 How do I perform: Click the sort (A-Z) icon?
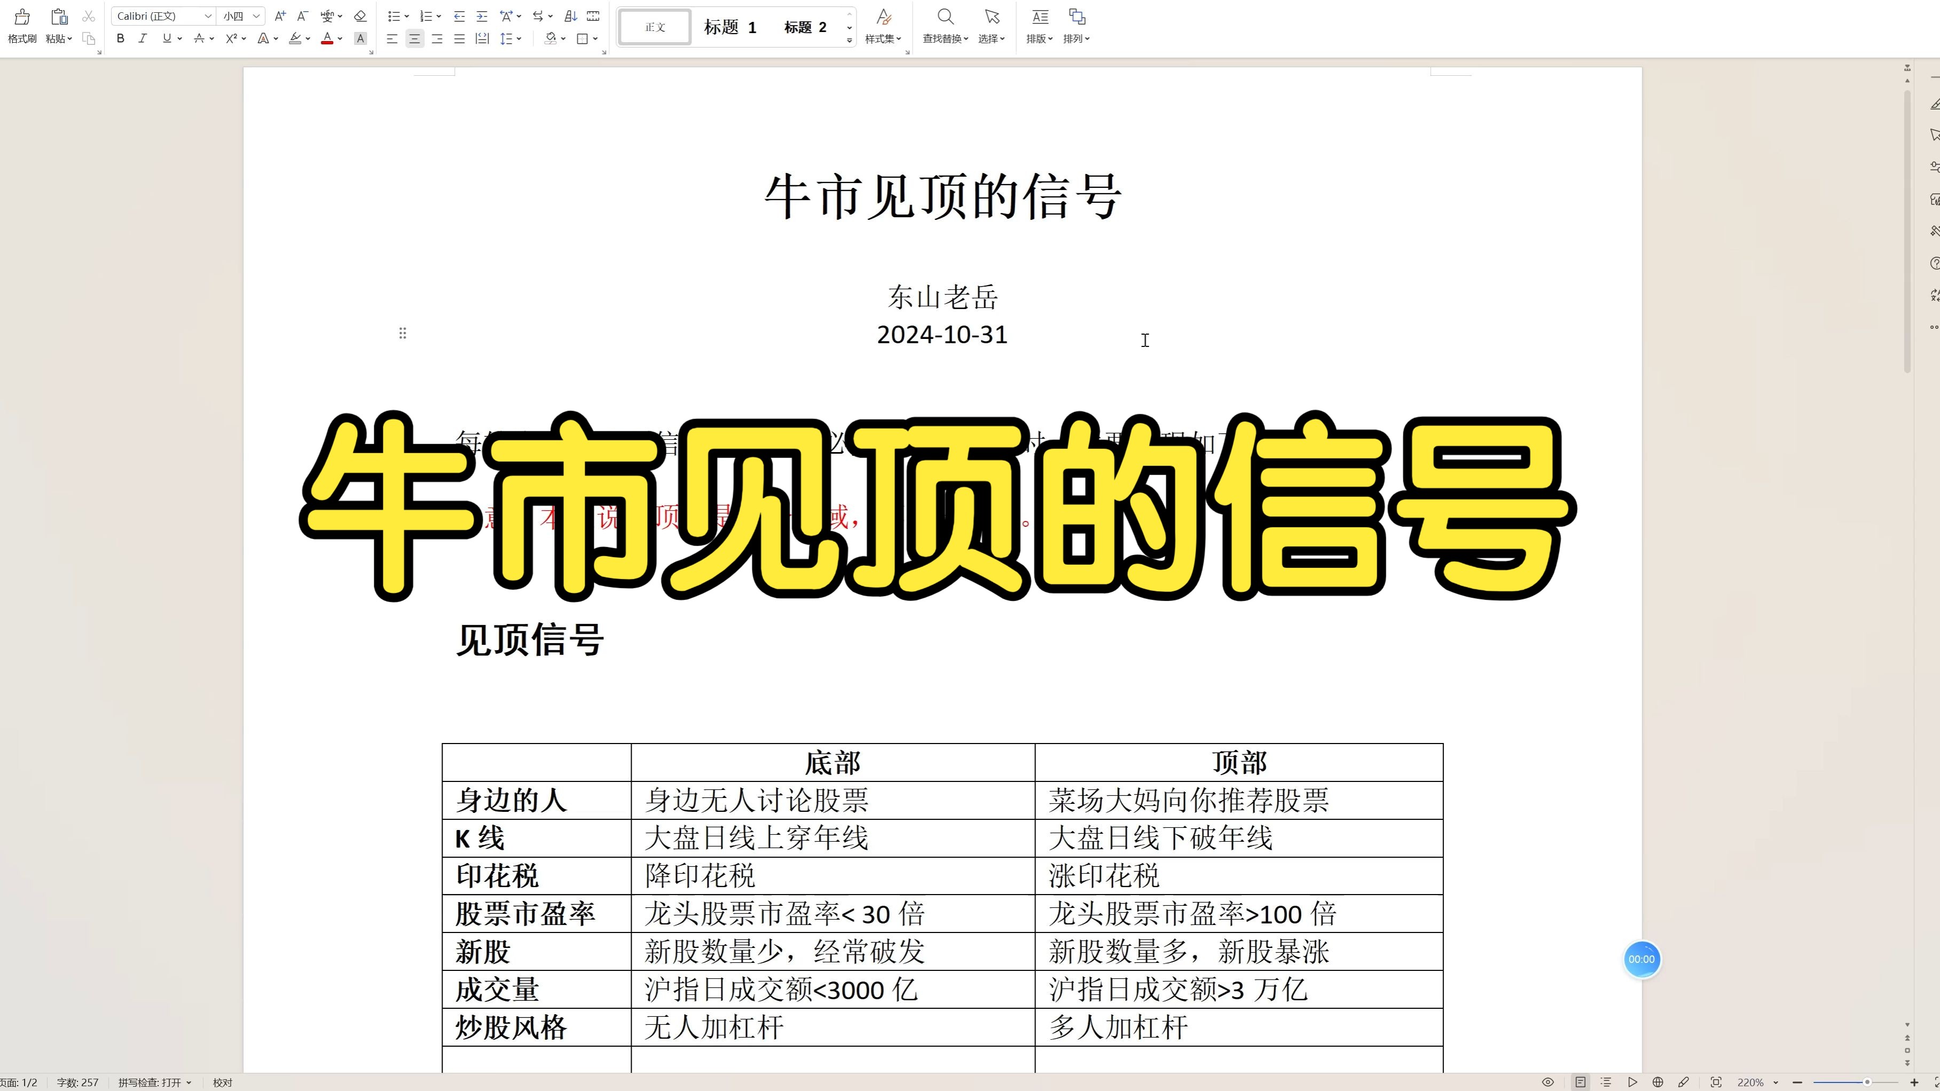[x=571, y=16]
